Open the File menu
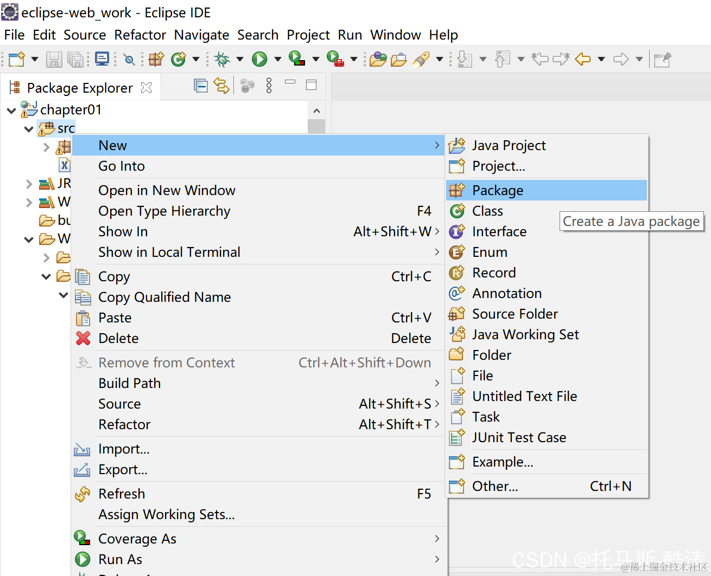The height and width of the screenshot is (576, 711). point(14,35)
